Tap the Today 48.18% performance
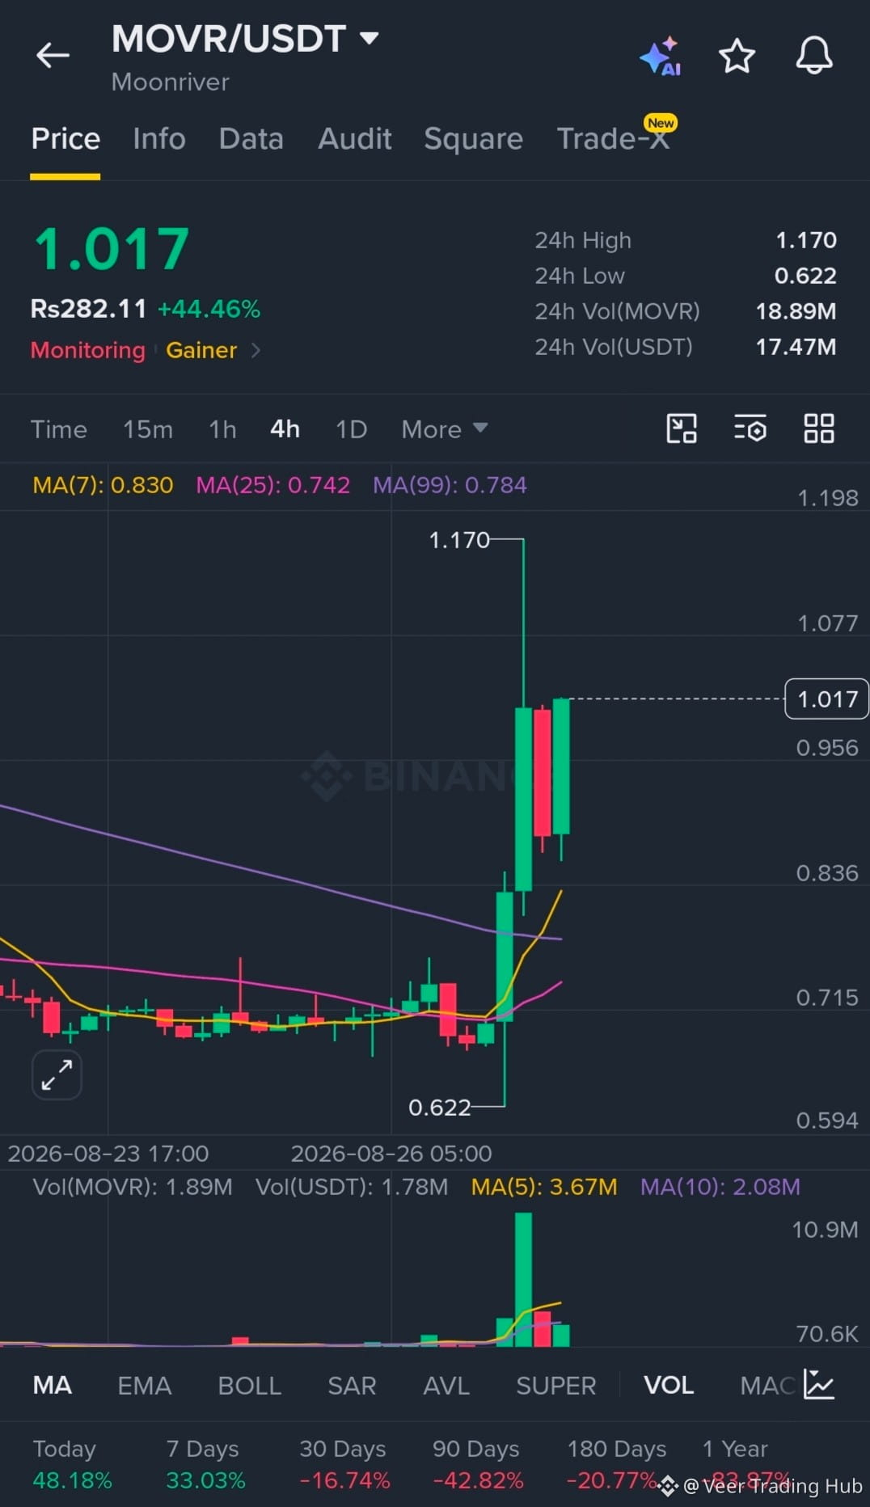This screenshot has height=1507, width=870. (72, 1464)
